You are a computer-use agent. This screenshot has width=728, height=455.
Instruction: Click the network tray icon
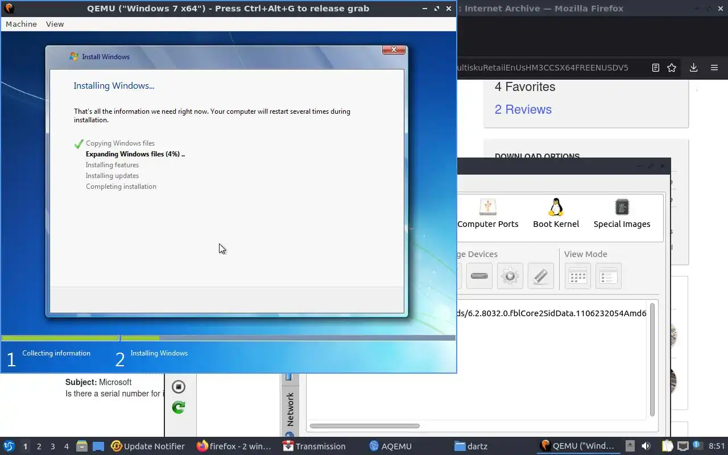point(682,446)
